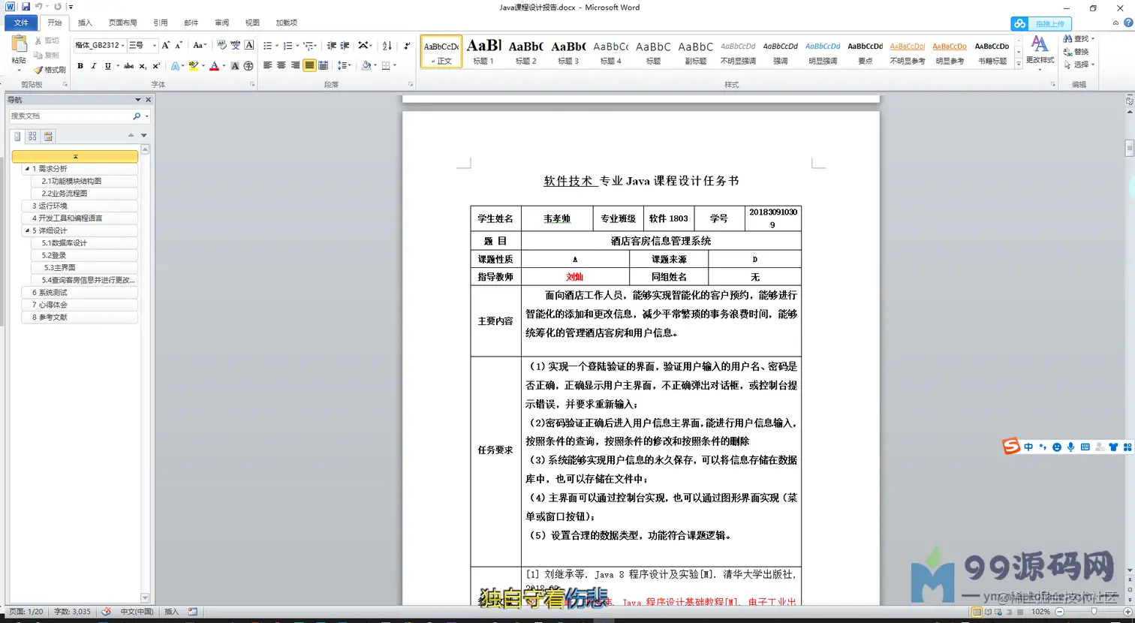
Task: Click Replace (替换) in editing group
Action: coord(1076,52)
